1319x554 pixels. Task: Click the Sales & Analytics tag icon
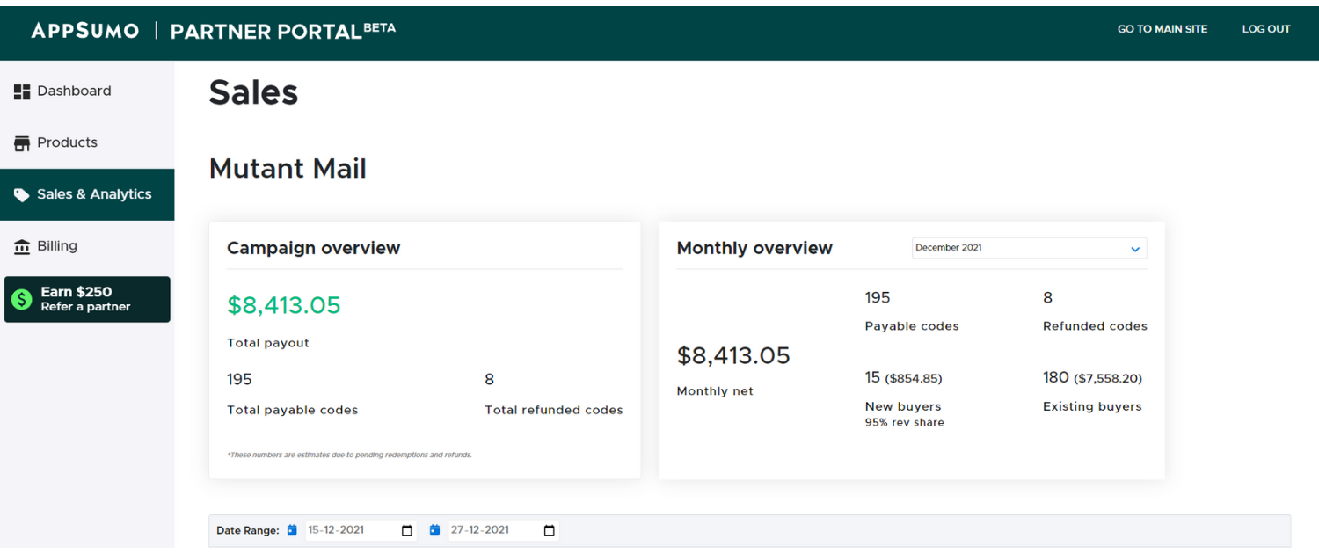22,195
